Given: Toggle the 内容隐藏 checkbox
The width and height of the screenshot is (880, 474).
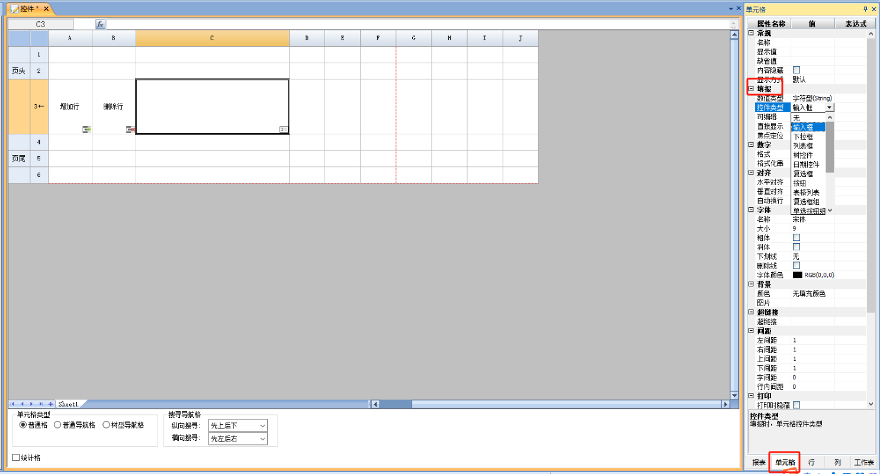Looking at the screenshot, I should tap(797, 70).
